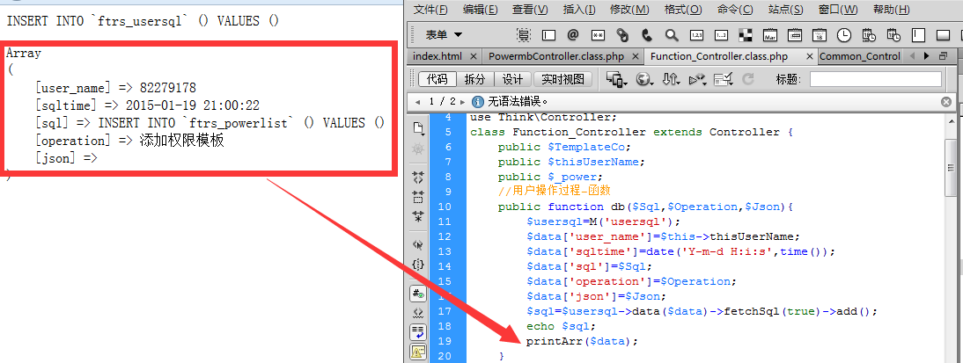Image resolution: width=963 pixels, height=363 pixels.
Task: Open the 命令(C) menu
Action: [734, 9]
